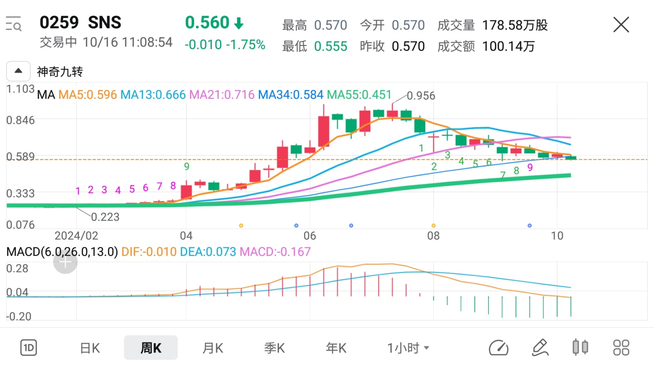The image size is (654, 368).
Task: Select the pencil drawing tool icon
Action: point(540,348)
